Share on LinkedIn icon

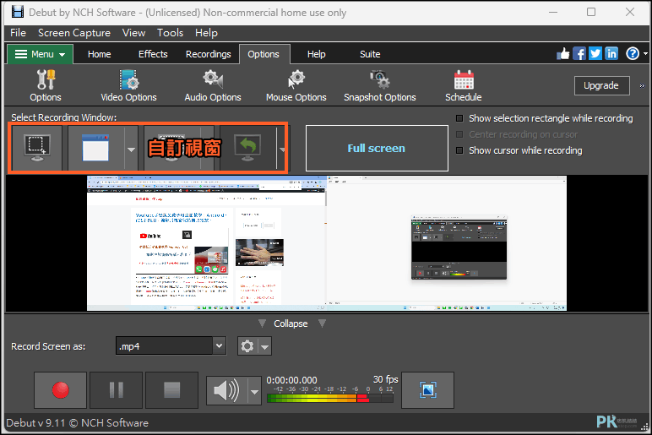point(611,54)
